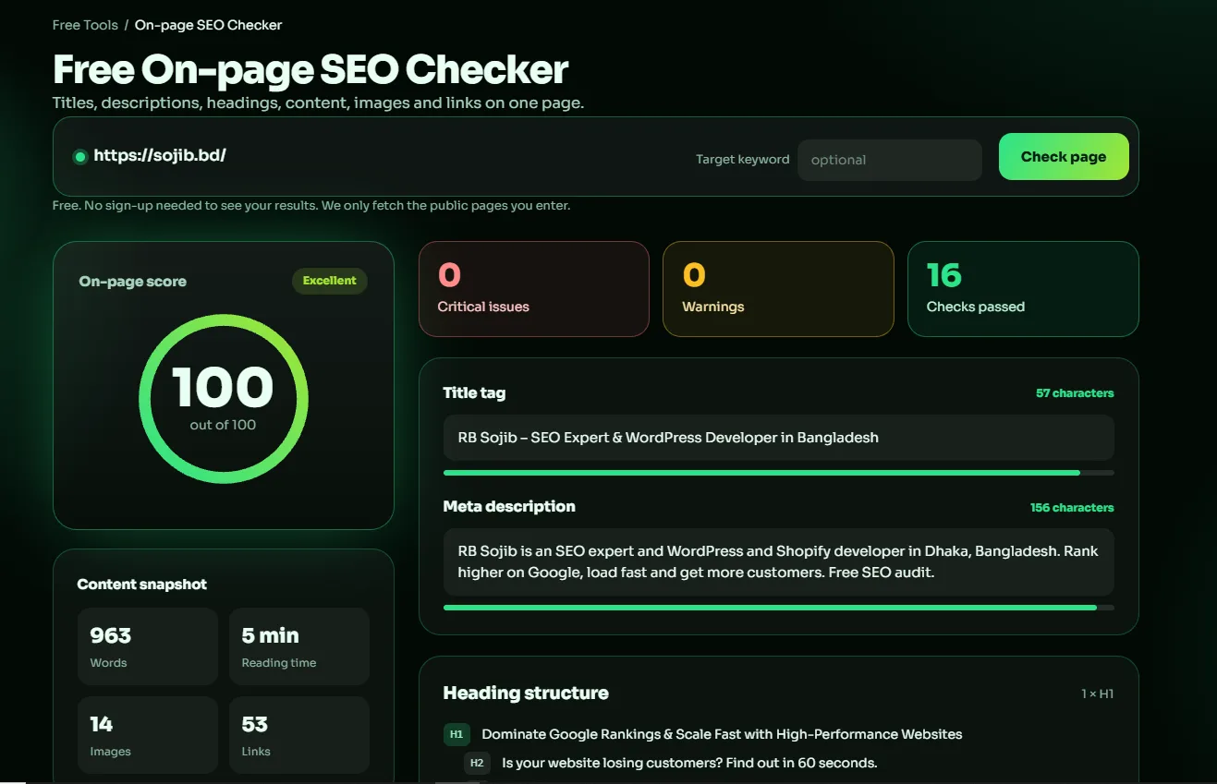
Task: Click the 1 × H1 count label
Action: pos(1098,694)
